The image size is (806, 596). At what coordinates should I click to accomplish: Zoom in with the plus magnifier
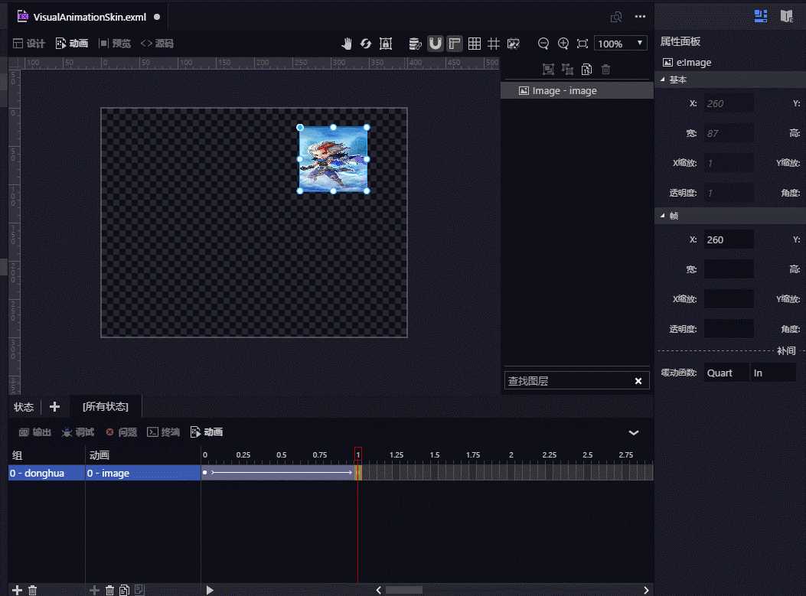[563, 44]
